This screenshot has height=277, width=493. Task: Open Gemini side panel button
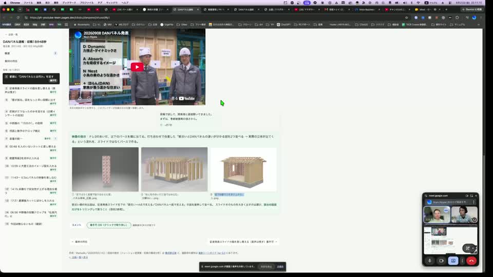click(x=471, y=9)
